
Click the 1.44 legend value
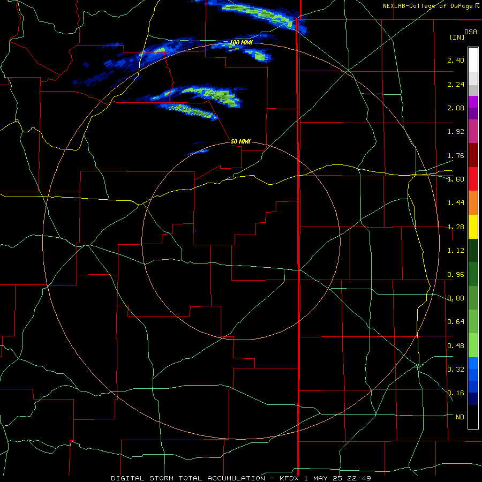(456, 202)
